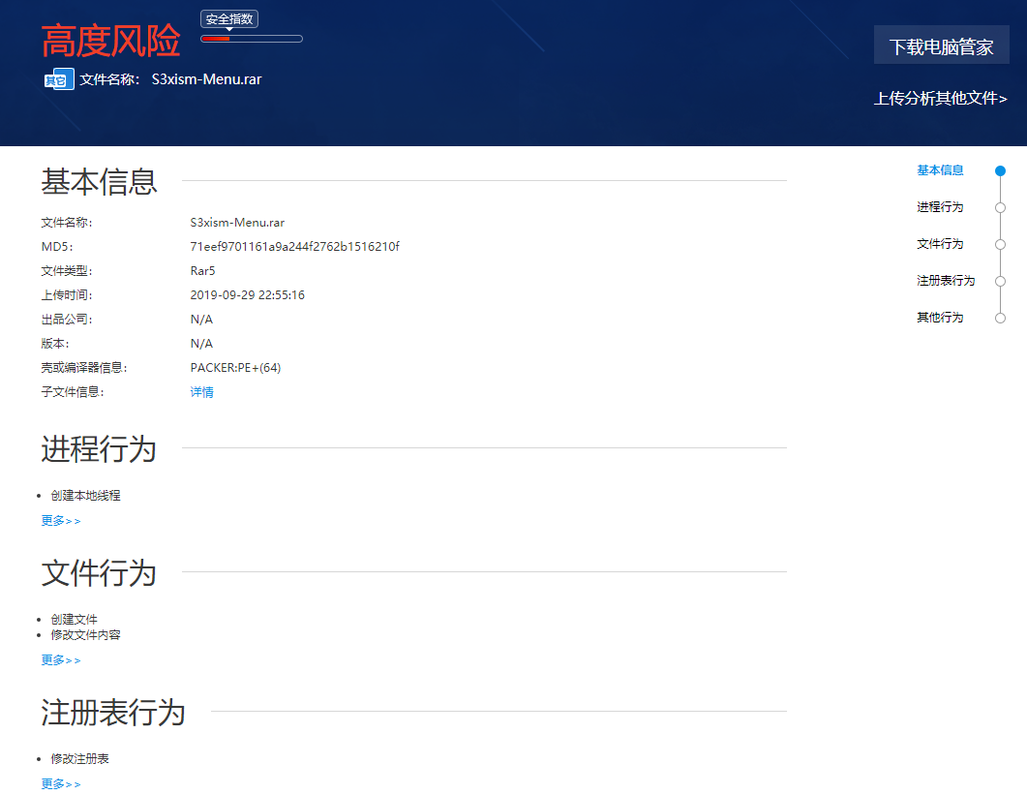Click upload time 2019-09-29 22:55:16
The image size is (1027, 795).
coord(248,295)
